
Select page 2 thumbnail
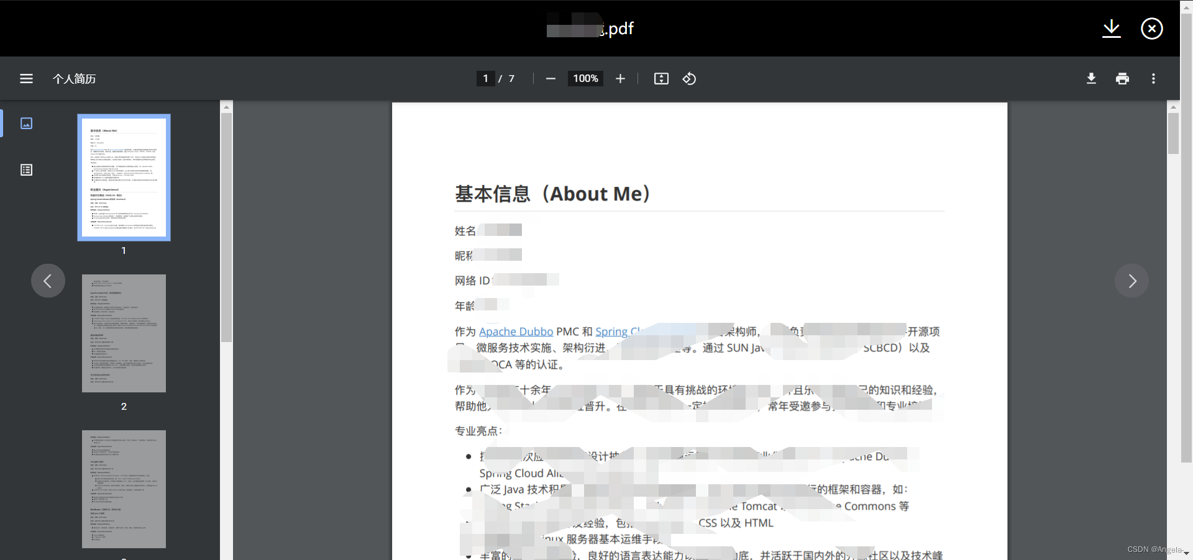(124, 333)
